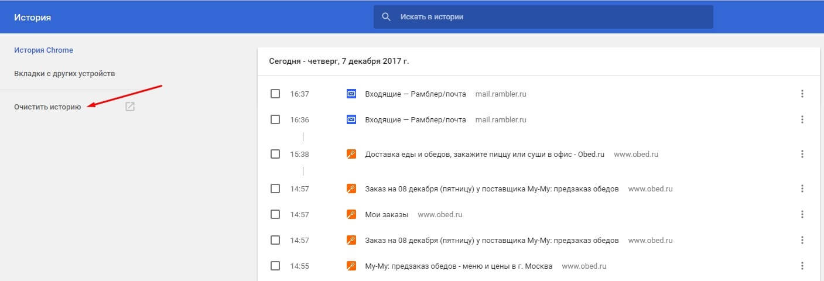Open the three-dot menu for the 16:36 entry
824x281 pixels.
(802, 119)
